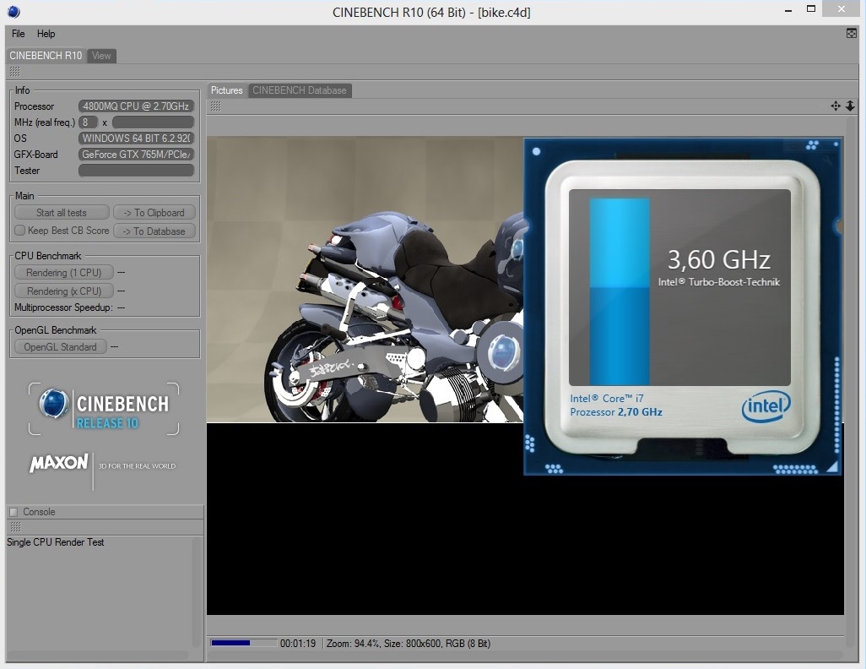Click the 'Prozessor 2,70 GHz' text on gadget
866x669 pixels.
point(616,412)
